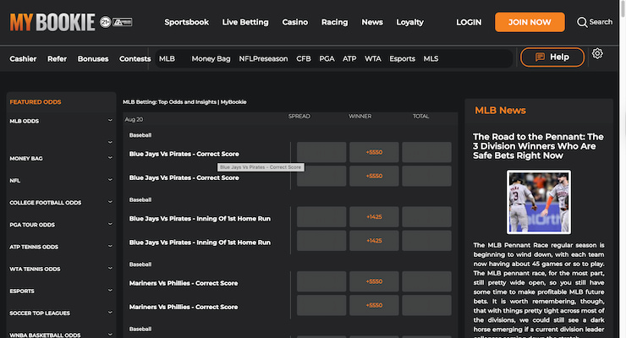The image size is (626, 338).
Task: Click +5550 odds for first Blue Jays Correct Score
Action: [374, 152]
